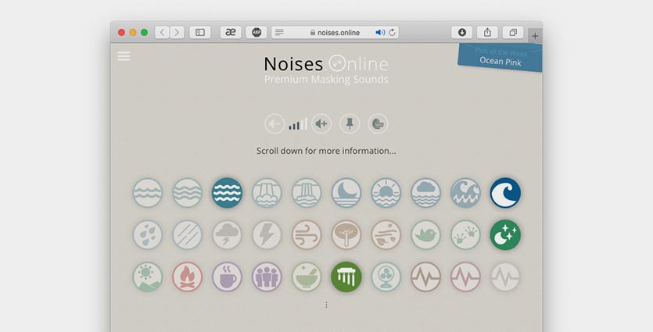Play the electric fan sound
The image size is (653, 332).
pos(386,277)
